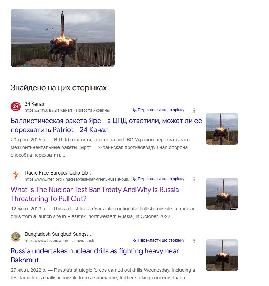Click thumbnail next to Bakhmut drills result
Image resolution: width=269 pixels, height=286 pixels.
tap(222, 255)
